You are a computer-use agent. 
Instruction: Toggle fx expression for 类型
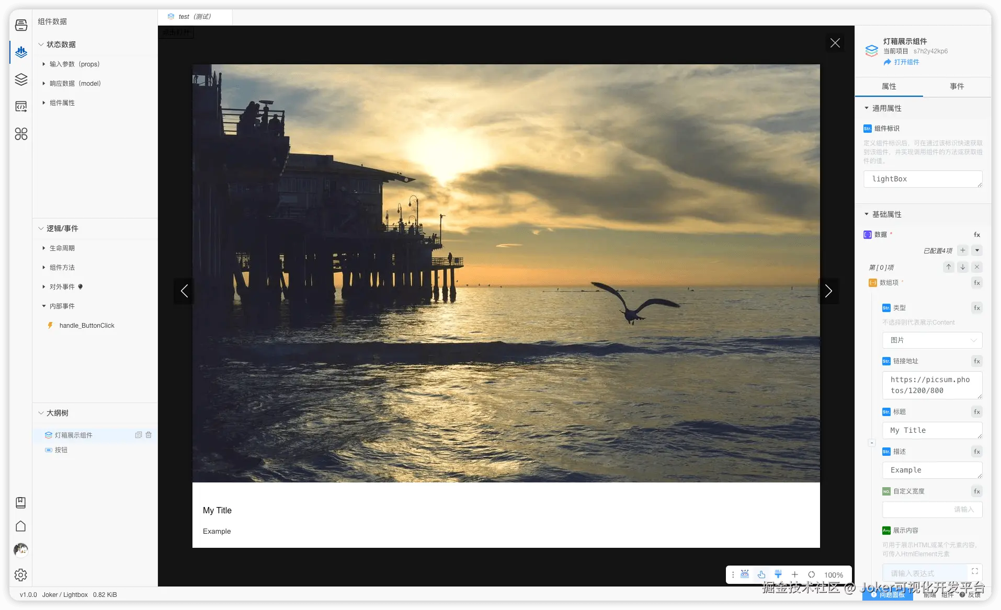tap(977, 308)
